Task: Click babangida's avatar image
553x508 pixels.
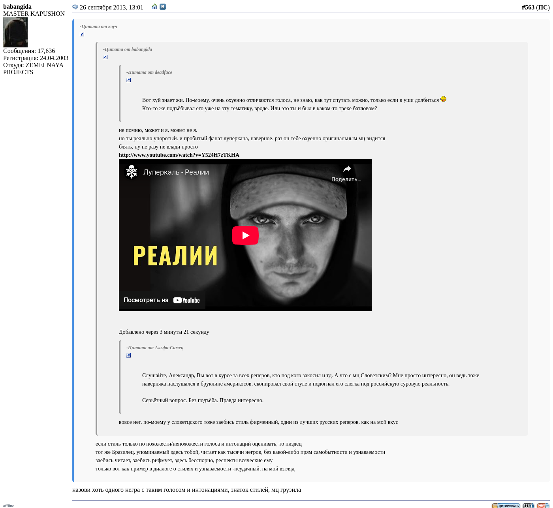Action: (15, 32)
